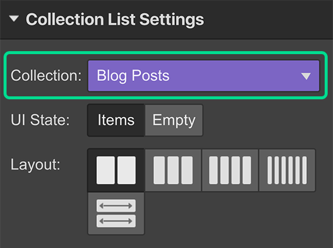The width and height of the screenshot is (333, 248).
Task: Click the Collection List Settings header title
Action: (115, 20)
